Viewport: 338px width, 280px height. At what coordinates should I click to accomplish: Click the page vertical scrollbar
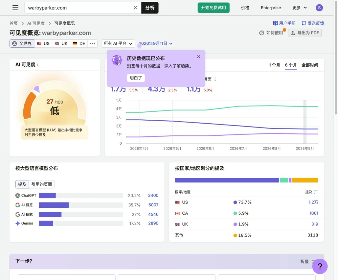tap(336, 58)
